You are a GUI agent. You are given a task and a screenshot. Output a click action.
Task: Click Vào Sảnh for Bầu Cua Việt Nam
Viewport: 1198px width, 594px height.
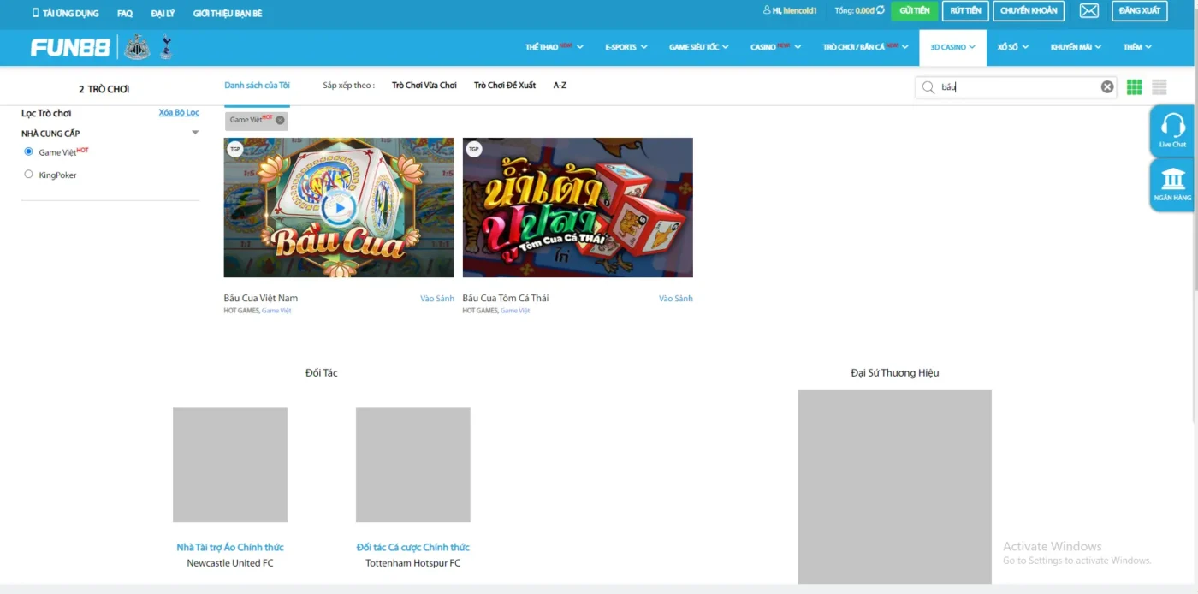pyautogui.click(x=437, y=299)
